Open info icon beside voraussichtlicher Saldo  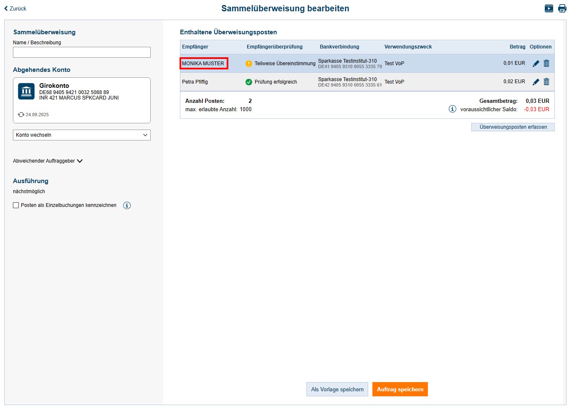point(453,109)
